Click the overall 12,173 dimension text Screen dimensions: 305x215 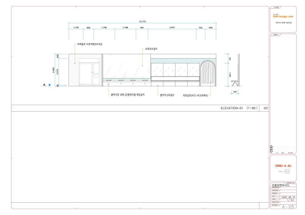coord(142,22)
